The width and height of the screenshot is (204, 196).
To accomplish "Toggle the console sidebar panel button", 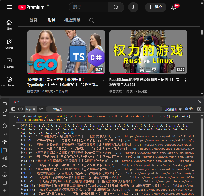I will click(13, 109).
